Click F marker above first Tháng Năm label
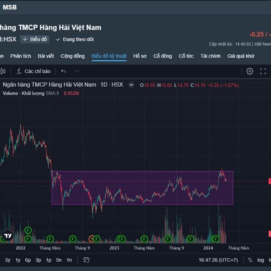This screenshot has width=271, height=271. (x=50, y=239)
